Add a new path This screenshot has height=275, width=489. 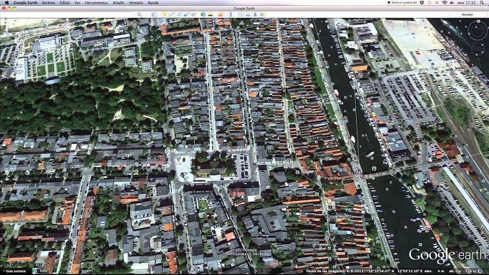coord(179,15)
